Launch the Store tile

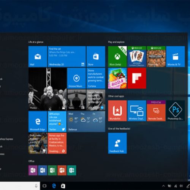coord(96,57)
